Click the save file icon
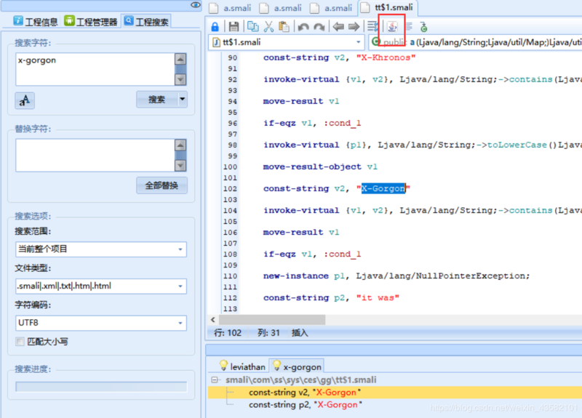This screenshot has width=582, height=418. coord(234,27)
